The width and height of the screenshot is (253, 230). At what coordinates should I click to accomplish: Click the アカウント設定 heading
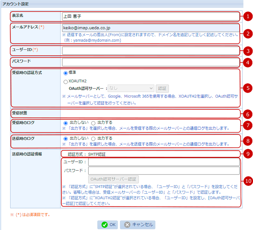coord(16,4)
